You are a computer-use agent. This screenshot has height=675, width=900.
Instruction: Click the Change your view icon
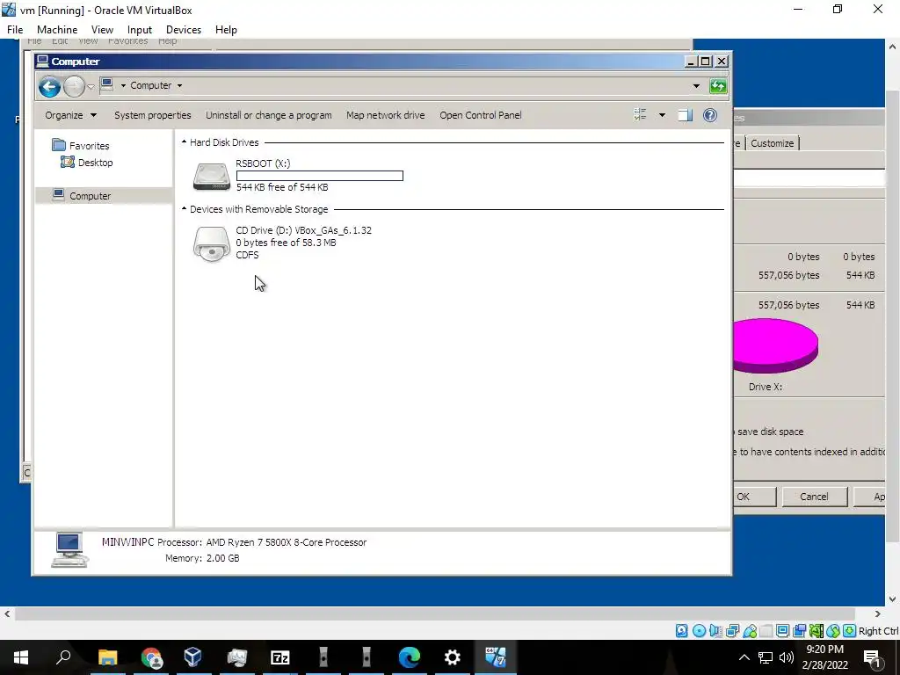(x=640, y=115)
